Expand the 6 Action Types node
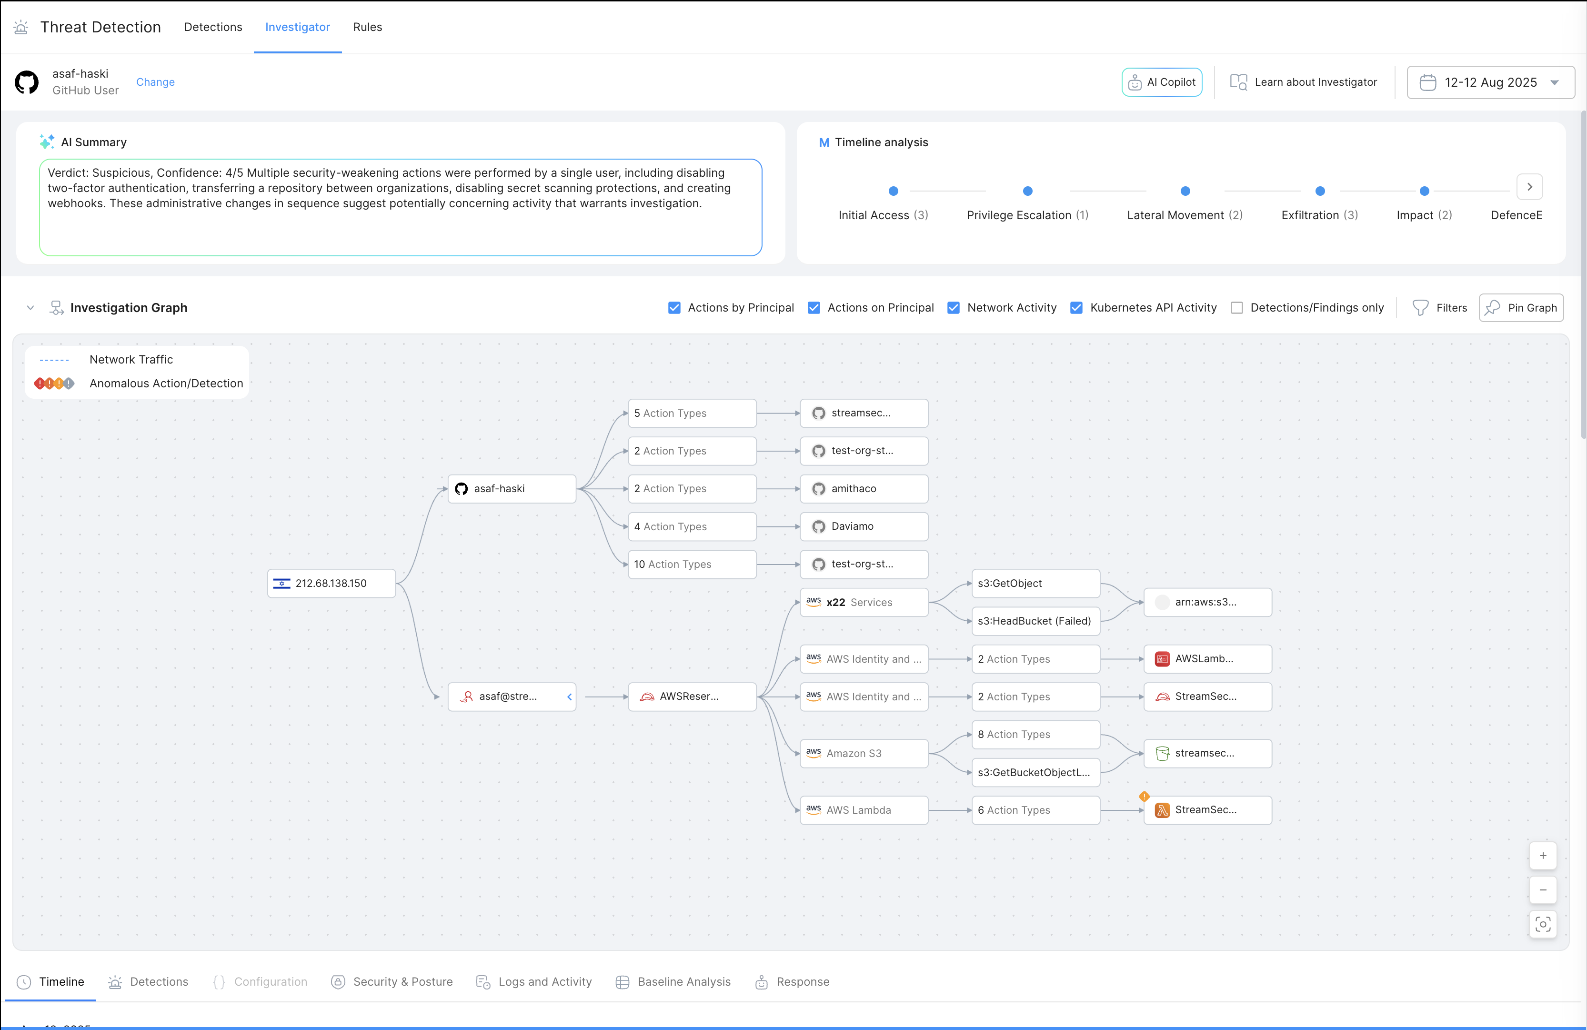The height and width of the screenshot is (1030, 1587). pos(1035,810)
